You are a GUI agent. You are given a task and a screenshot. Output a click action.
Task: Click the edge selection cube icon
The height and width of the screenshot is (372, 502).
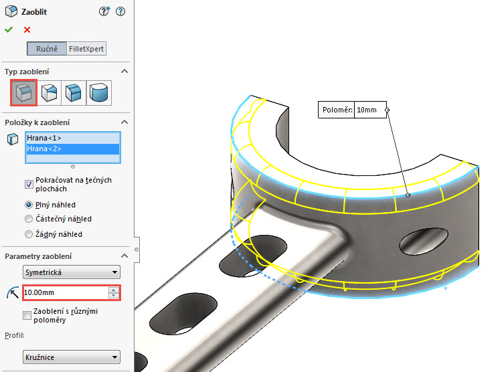(12, 139)
